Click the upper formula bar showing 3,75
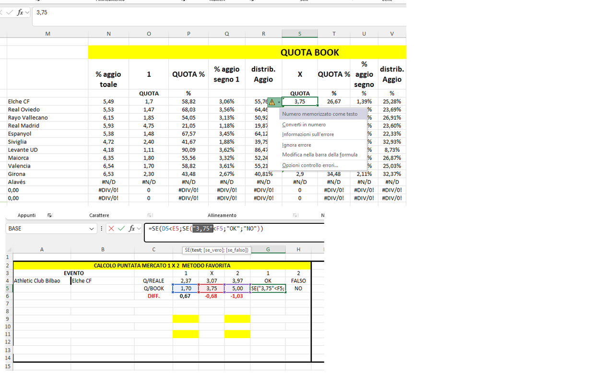 (x=219, y=16)
